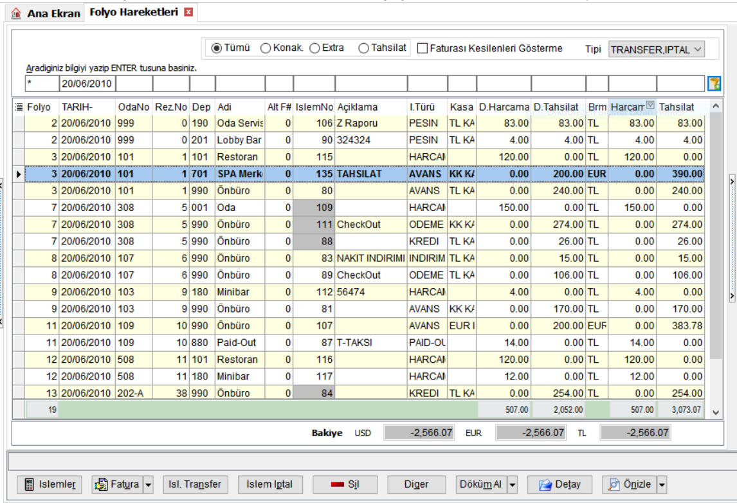Click the Isl. Transfer button

click(195, 484)
